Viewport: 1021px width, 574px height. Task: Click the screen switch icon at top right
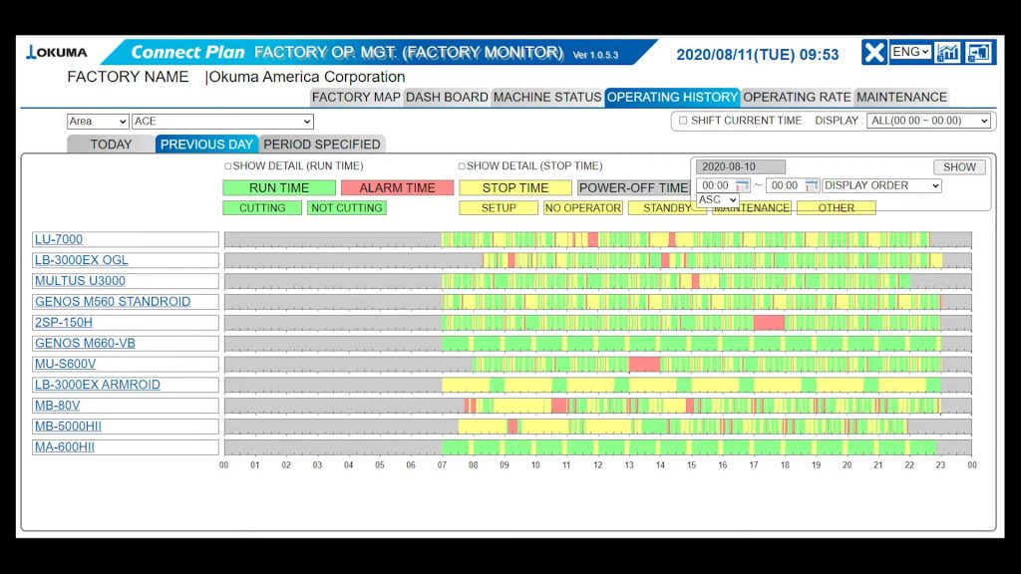coord(980,53)
